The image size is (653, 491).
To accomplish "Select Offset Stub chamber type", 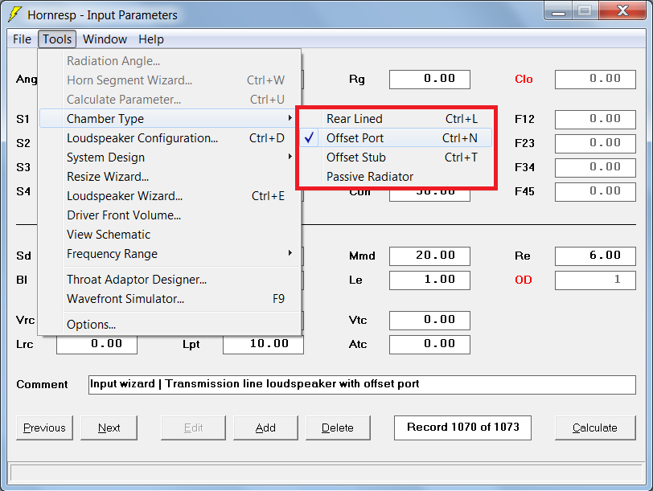I will (x=396, y=158).
